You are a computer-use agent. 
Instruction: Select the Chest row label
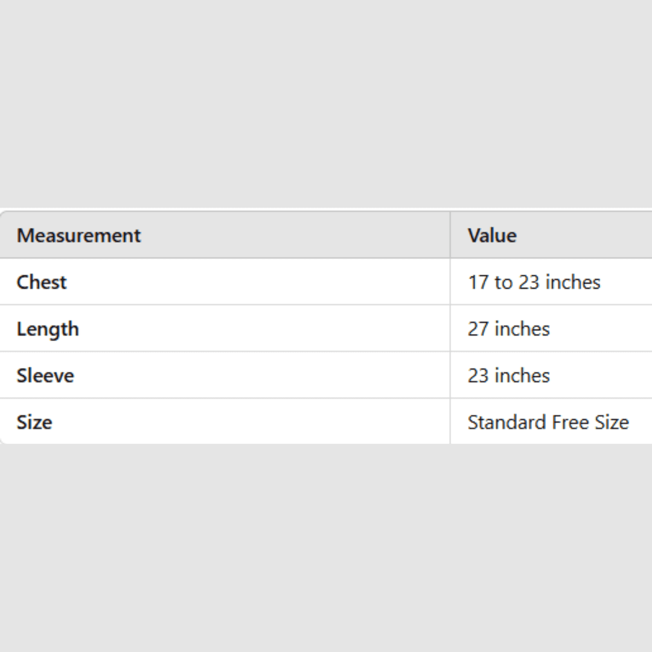[x=42, y=282]
